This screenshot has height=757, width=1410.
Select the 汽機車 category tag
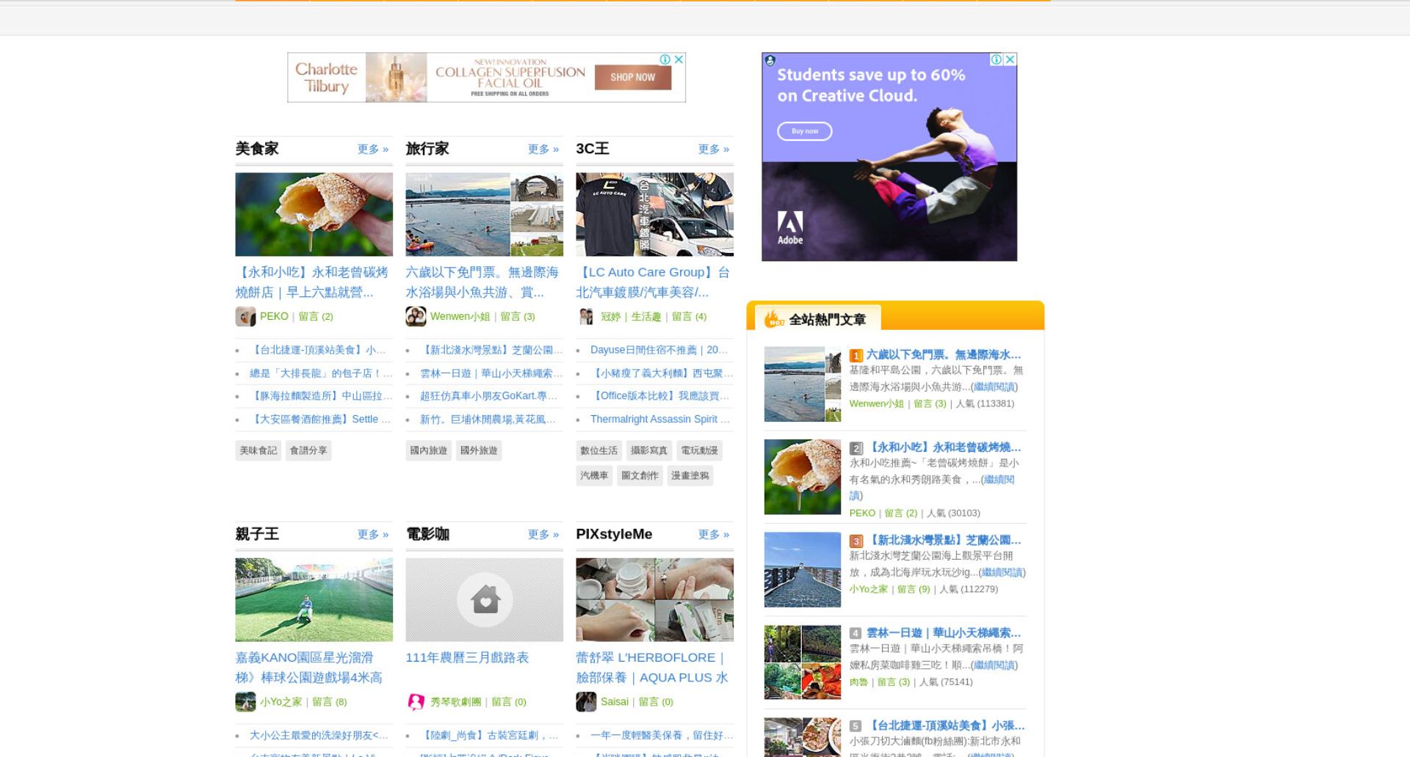(x=594, y=476)
